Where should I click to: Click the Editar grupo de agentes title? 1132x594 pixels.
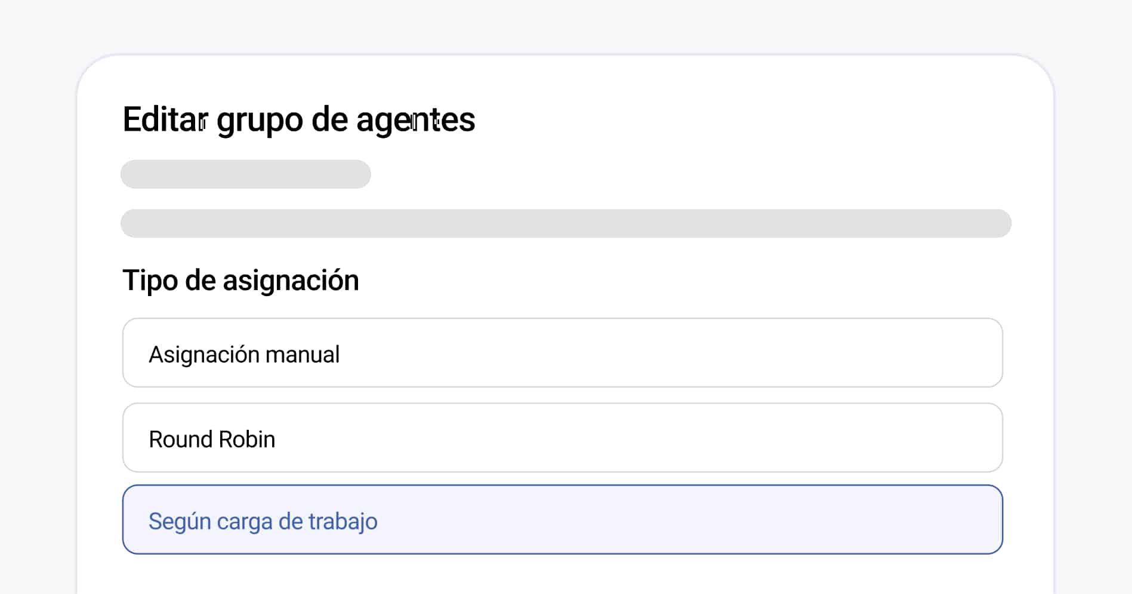(x=298, y=119)
